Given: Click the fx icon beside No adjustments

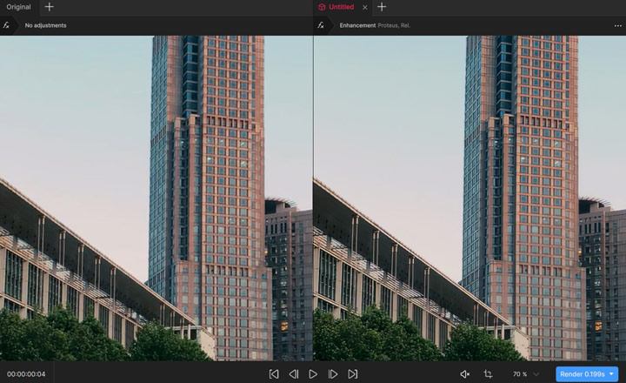Looking at the screenshot, I should click(x=6, y=25).
